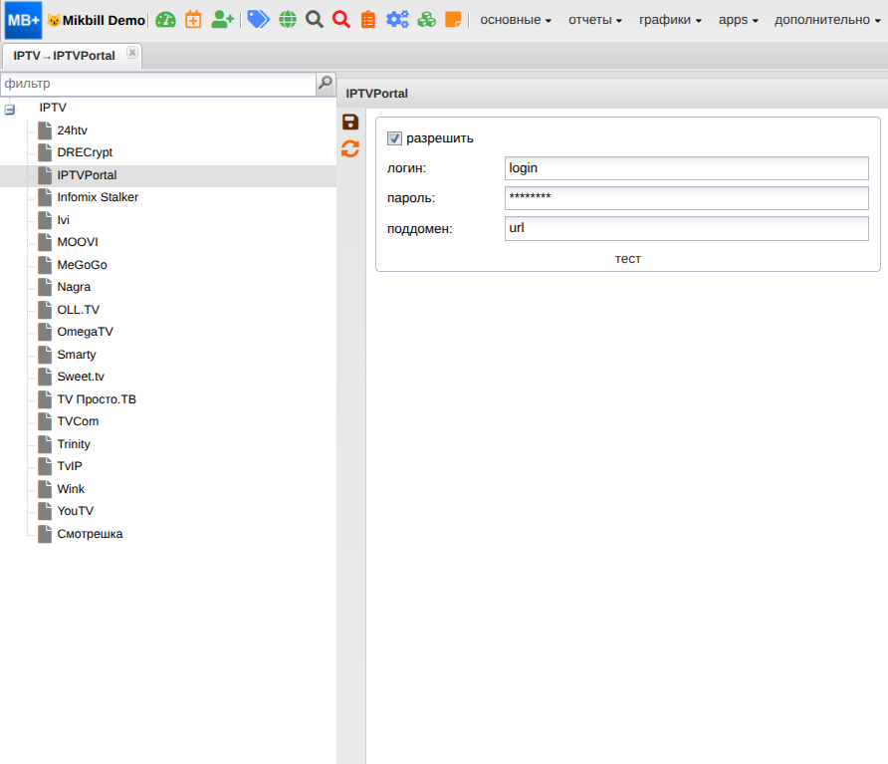This screenshot has width=888, height=764.
Task: Select TVCom in the tree
Action: [78, 421]
